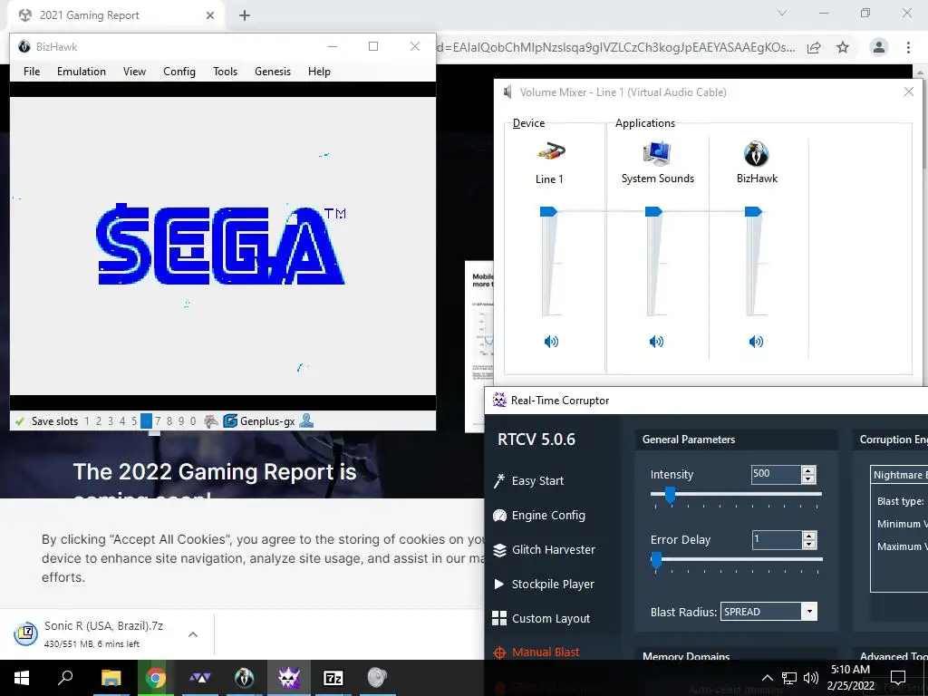The height and width of the screenshot is (696, 928).
Task: Open Custom Layout in RTCV sidebar
Action: pyautogui.click(x=541, y=618)
